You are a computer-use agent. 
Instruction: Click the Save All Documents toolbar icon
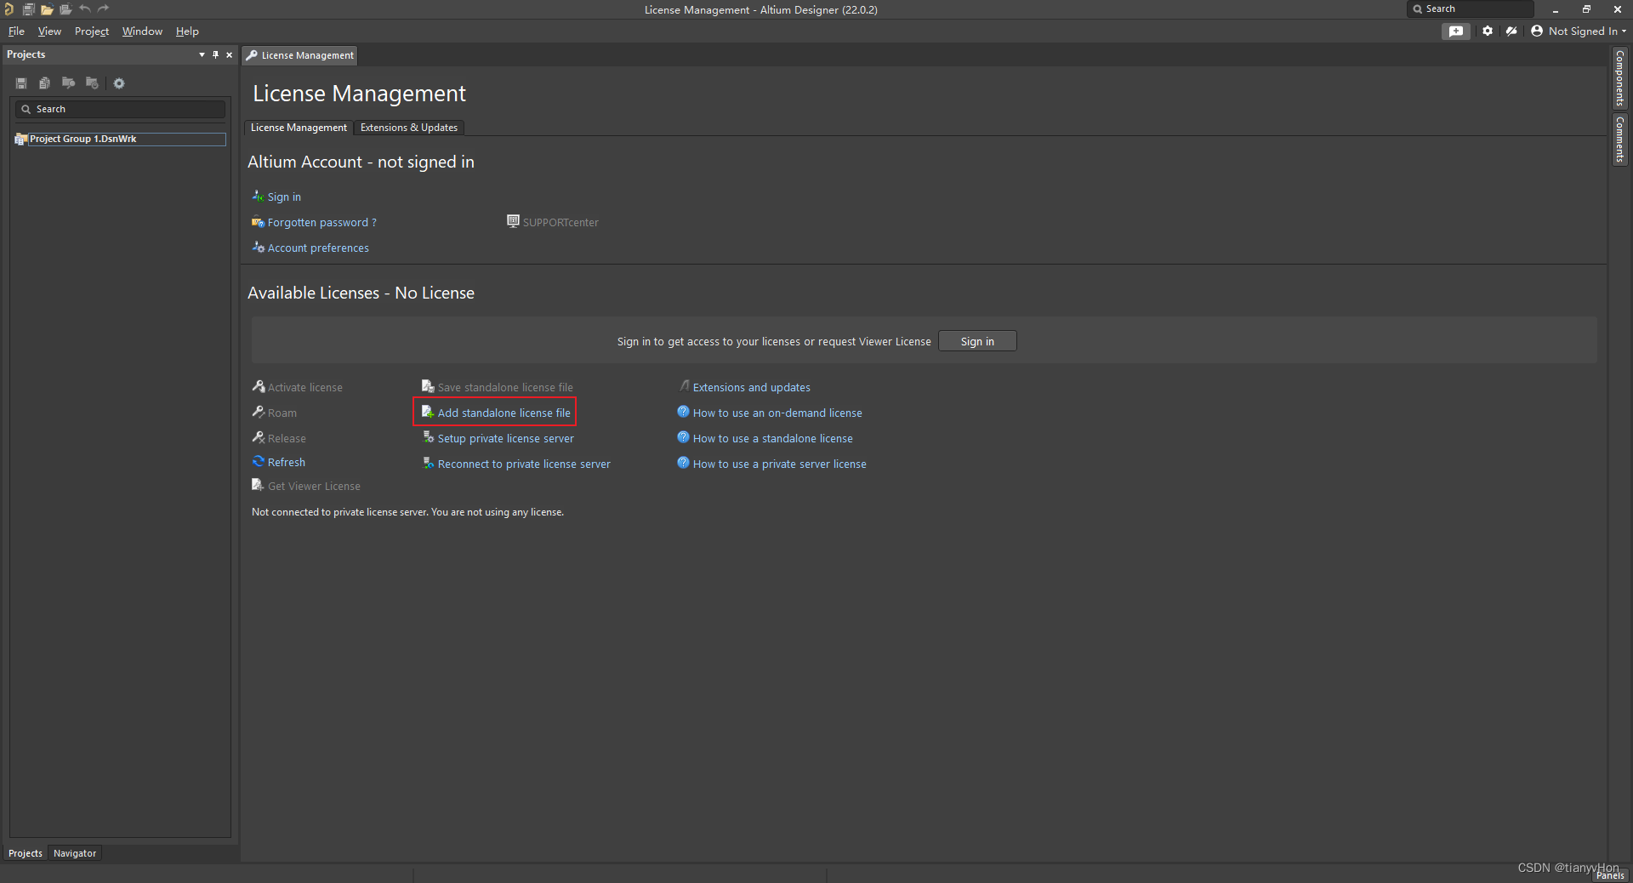[28, 9]
